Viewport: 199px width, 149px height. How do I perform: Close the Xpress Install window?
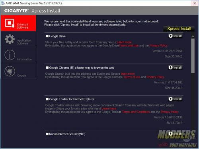click(195, 3)
